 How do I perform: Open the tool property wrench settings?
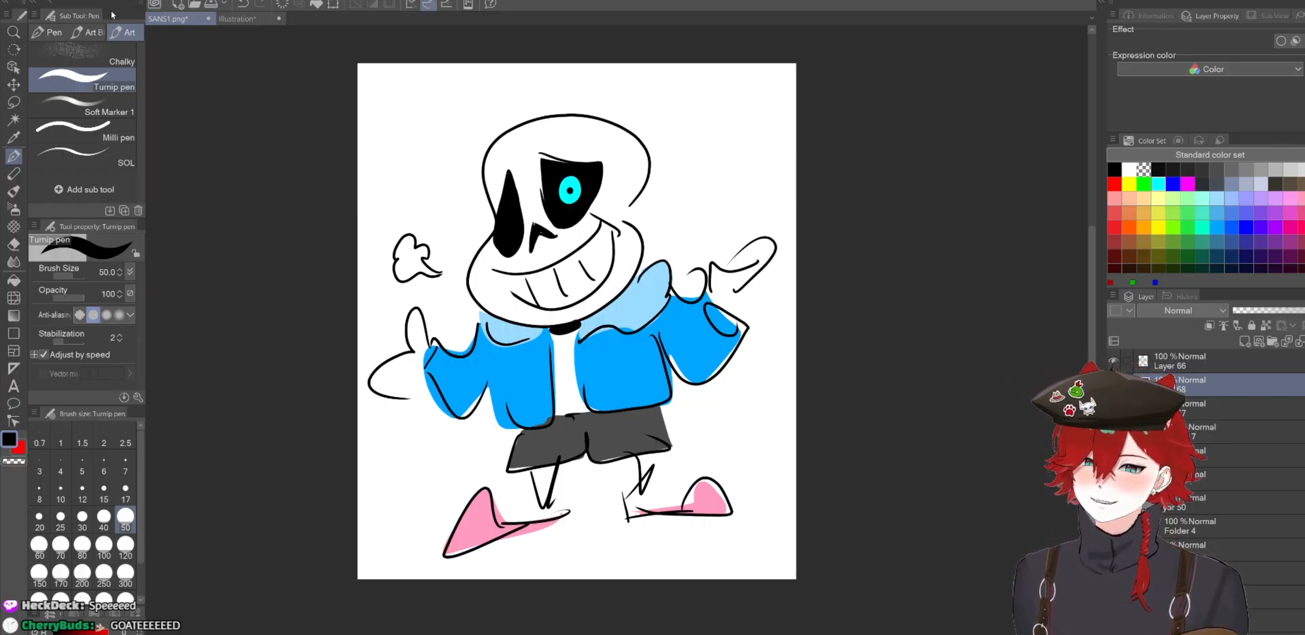click(138, 397)
